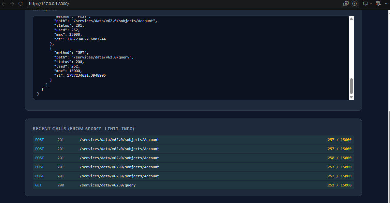
Task: Click the 253 / 15000 usage value
Action: 339,167
